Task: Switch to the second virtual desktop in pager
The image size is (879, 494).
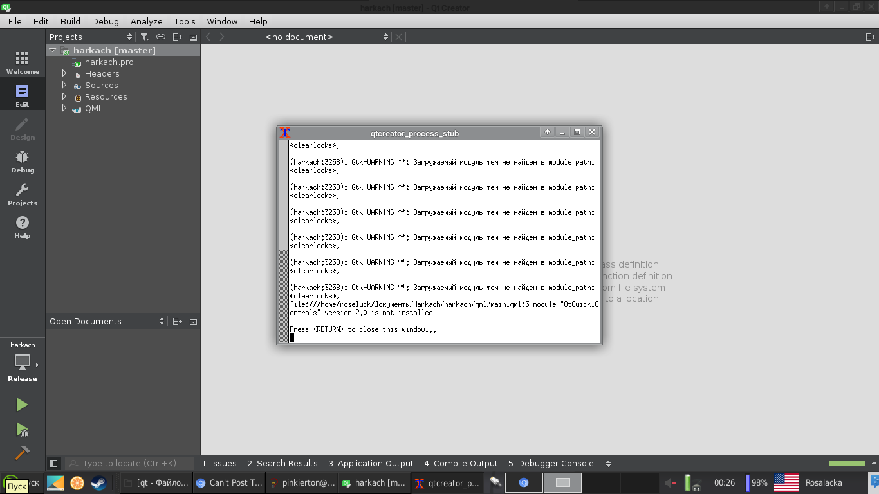Action: (562, 482)
